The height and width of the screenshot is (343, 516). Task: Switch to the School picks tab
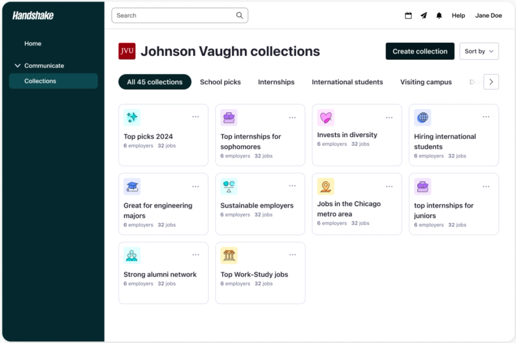(220, 82)
